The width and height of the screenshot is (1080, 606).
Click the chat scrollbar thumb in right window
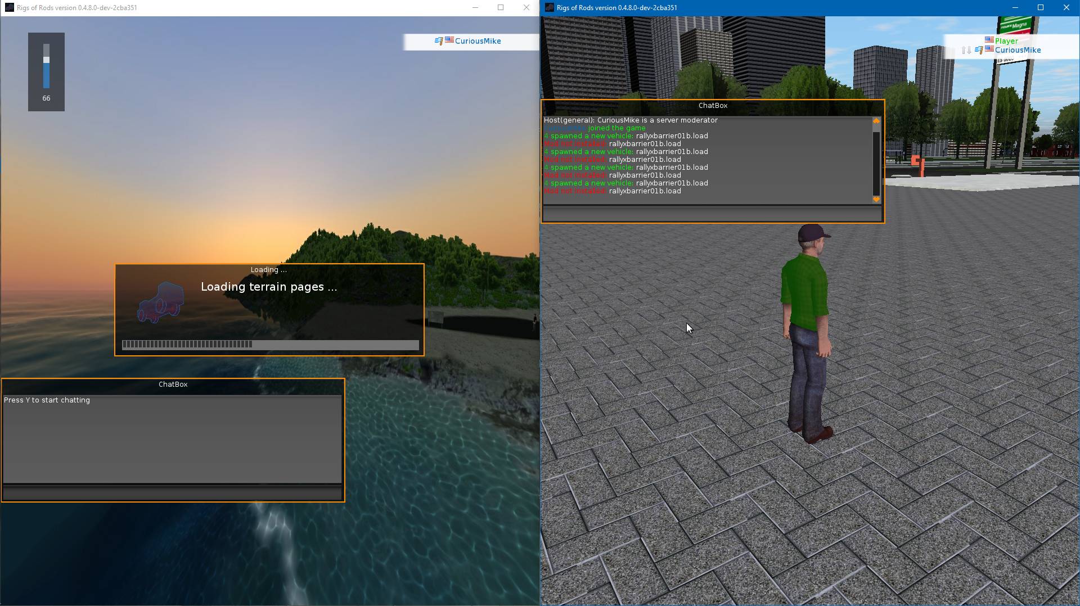tap(876, 163)
